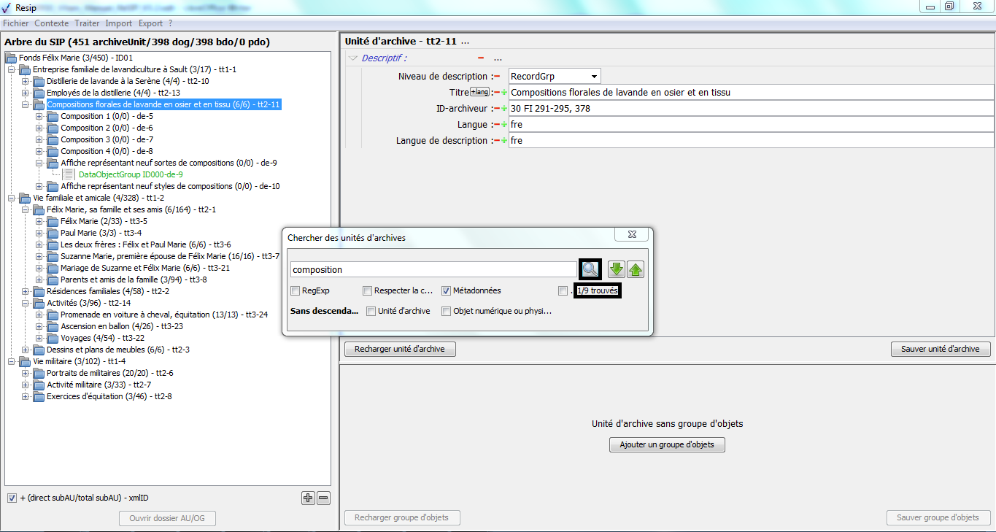Click the magnifier search icon in search dialog

coord(590,269)
